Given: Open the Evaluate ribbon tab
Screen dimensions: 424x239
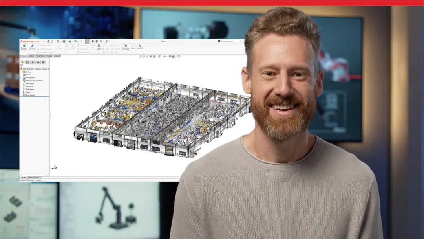Looking at the screenshot, I should tap(57, 56).
